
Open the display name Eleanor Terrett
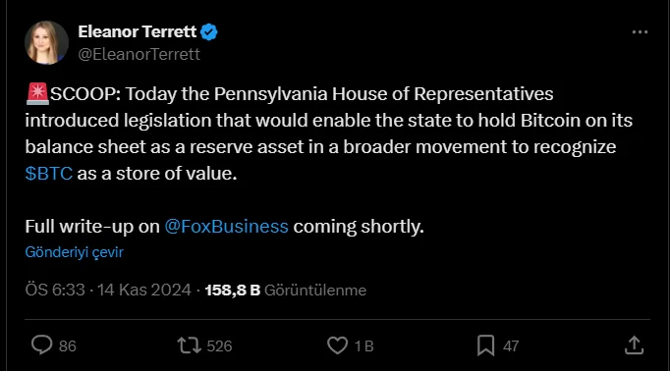click(138, 31)
